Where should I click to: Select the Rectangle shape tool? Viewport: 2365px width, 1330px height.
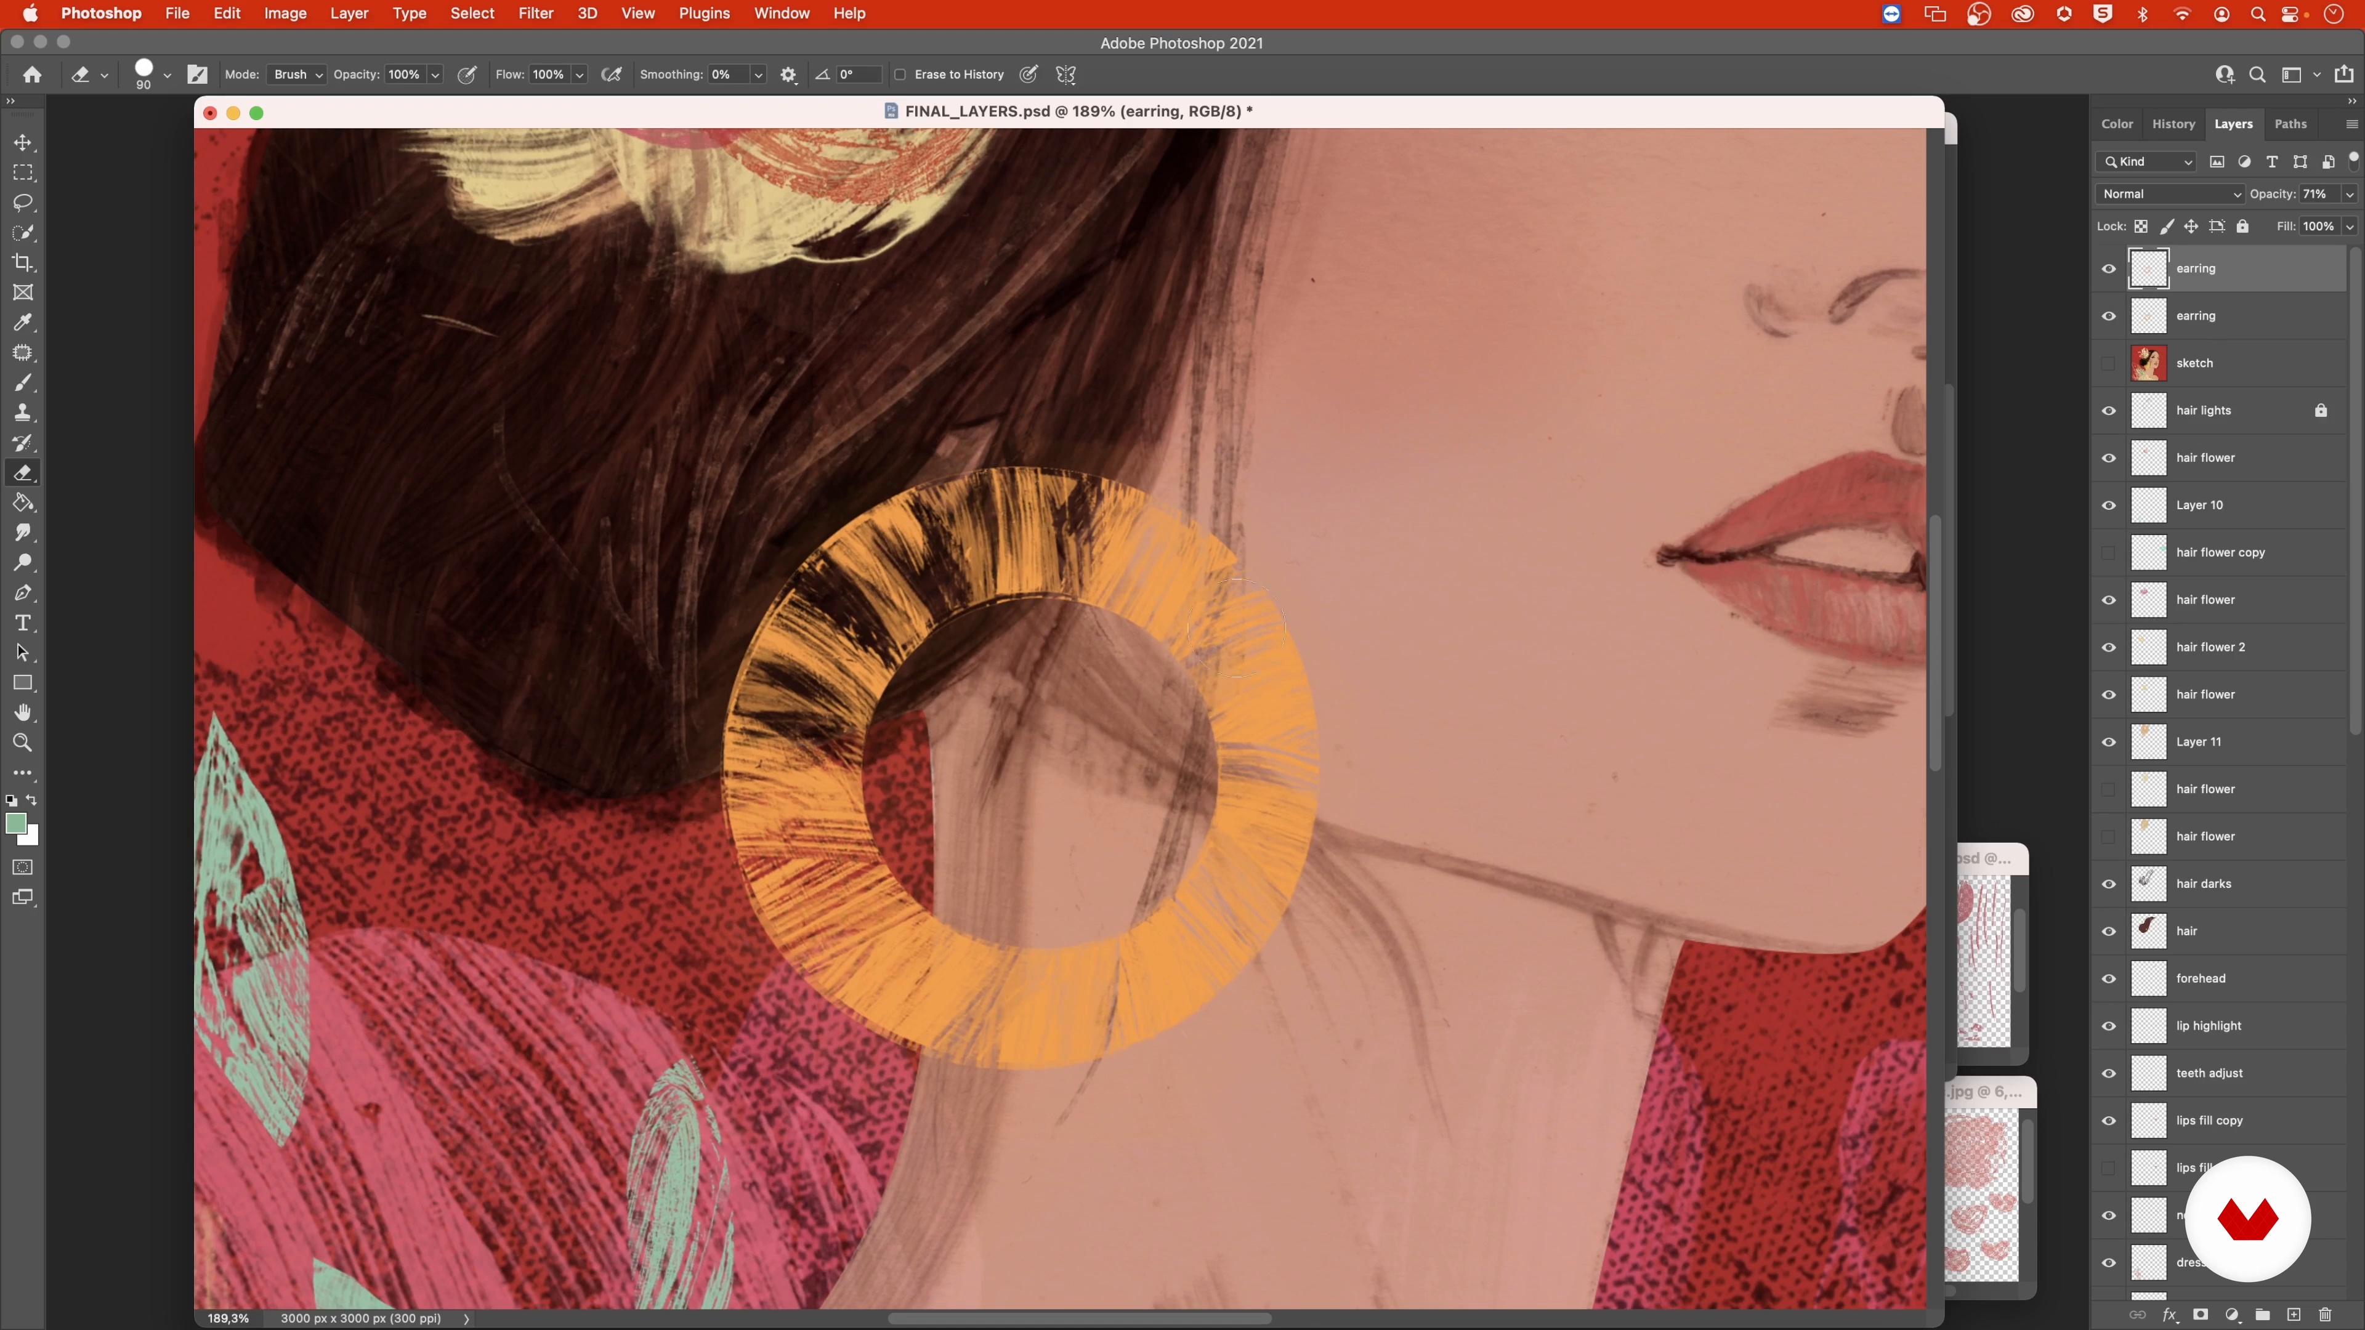[23, 683]
